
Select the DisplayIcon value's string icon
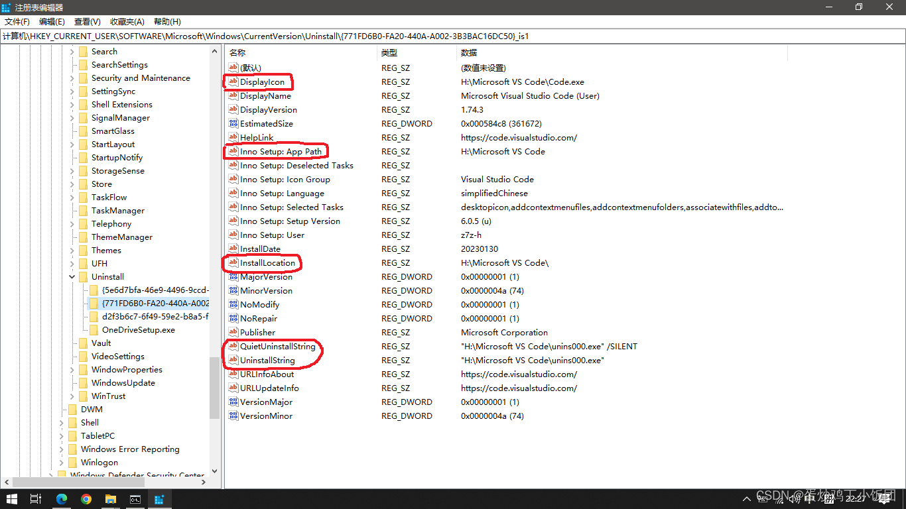point(233,82)
